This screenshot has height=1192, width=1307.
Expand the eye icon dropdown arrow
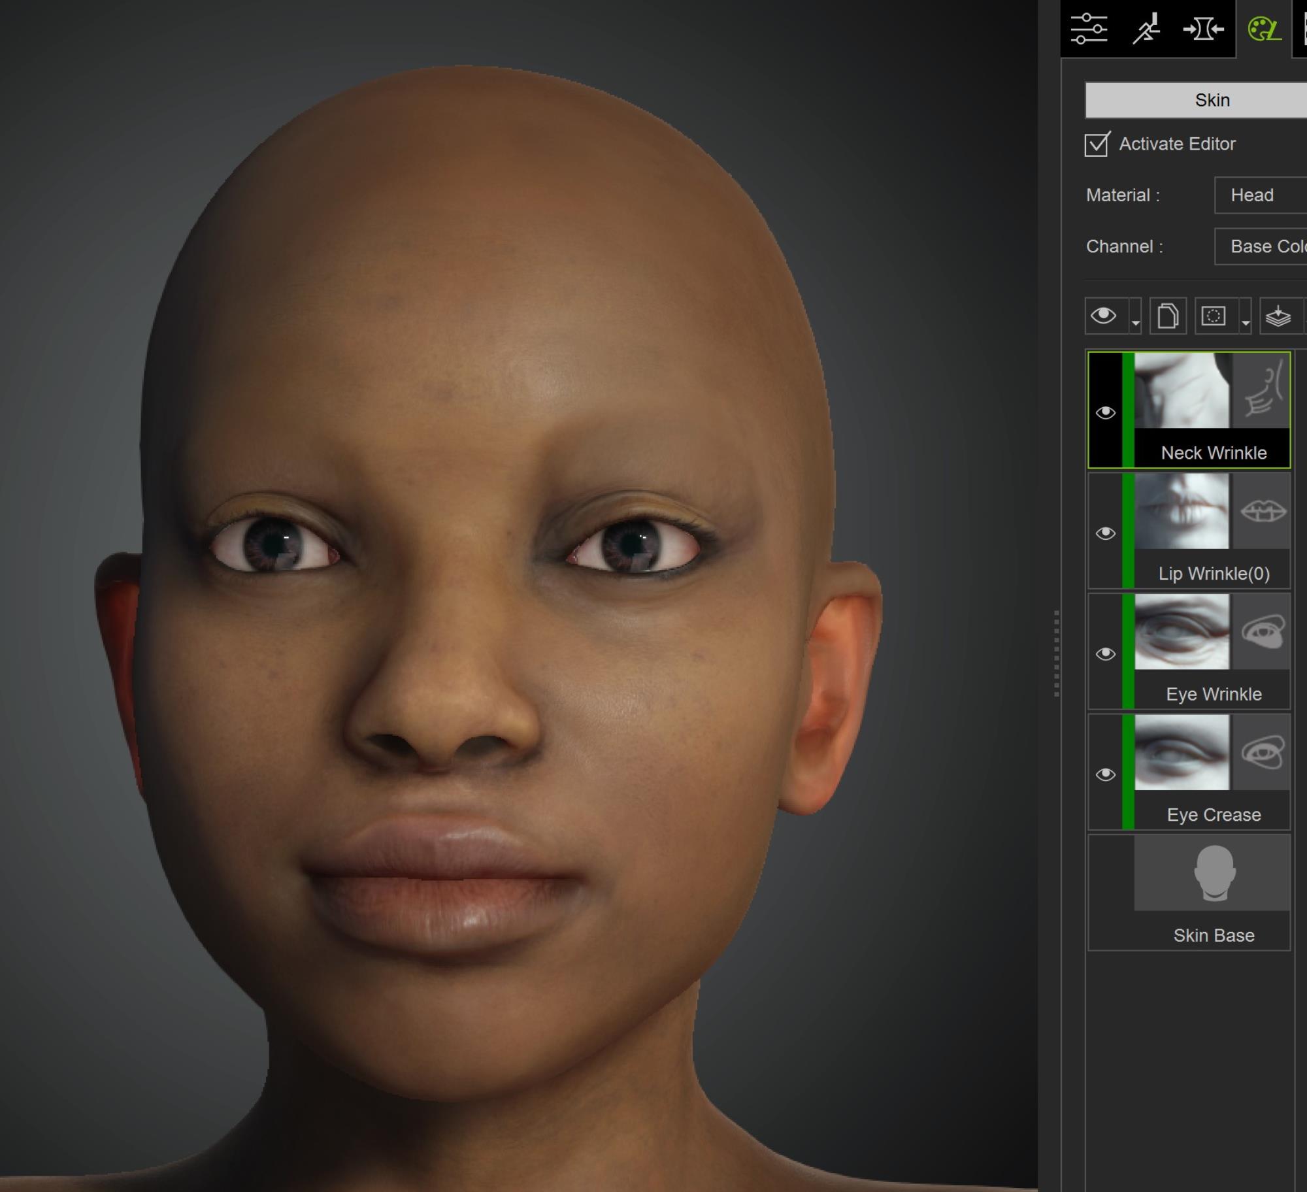pos(1135,323)
